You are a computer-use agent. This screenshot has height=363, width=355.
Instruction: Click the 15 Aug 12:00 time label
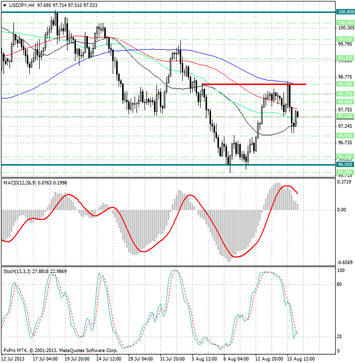(301, 359)
